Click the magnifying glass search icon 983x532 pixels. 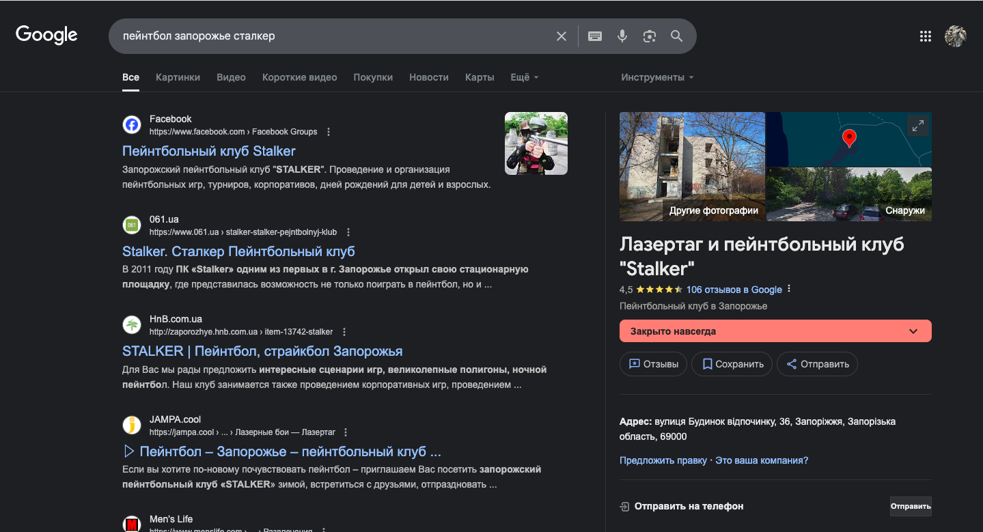[676, 36]
